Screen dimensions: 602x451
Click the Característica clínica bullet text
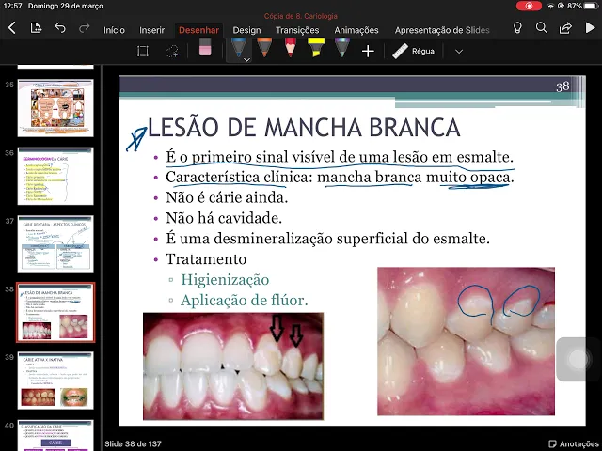click(340, 178)
